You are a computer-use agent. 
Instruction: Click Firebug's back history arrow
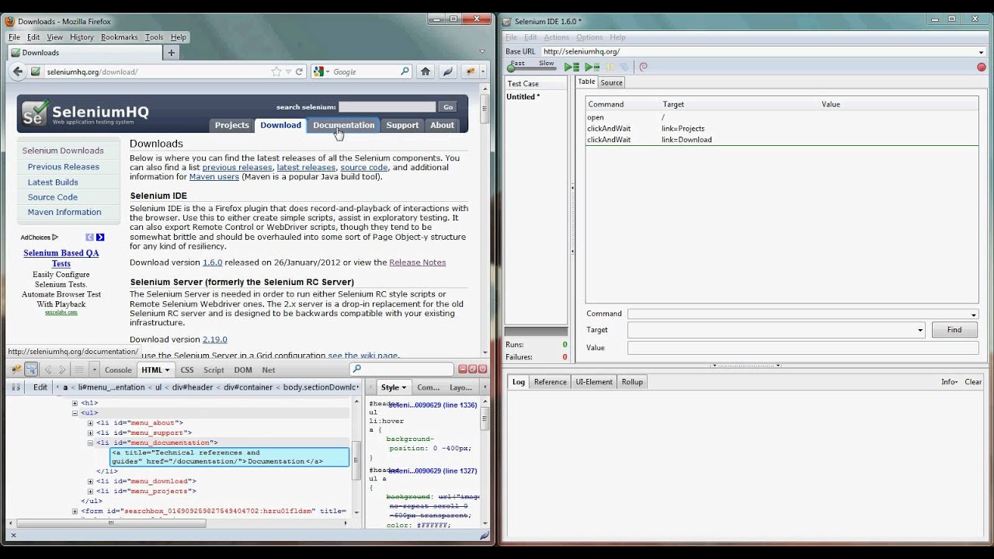(48, 370)
